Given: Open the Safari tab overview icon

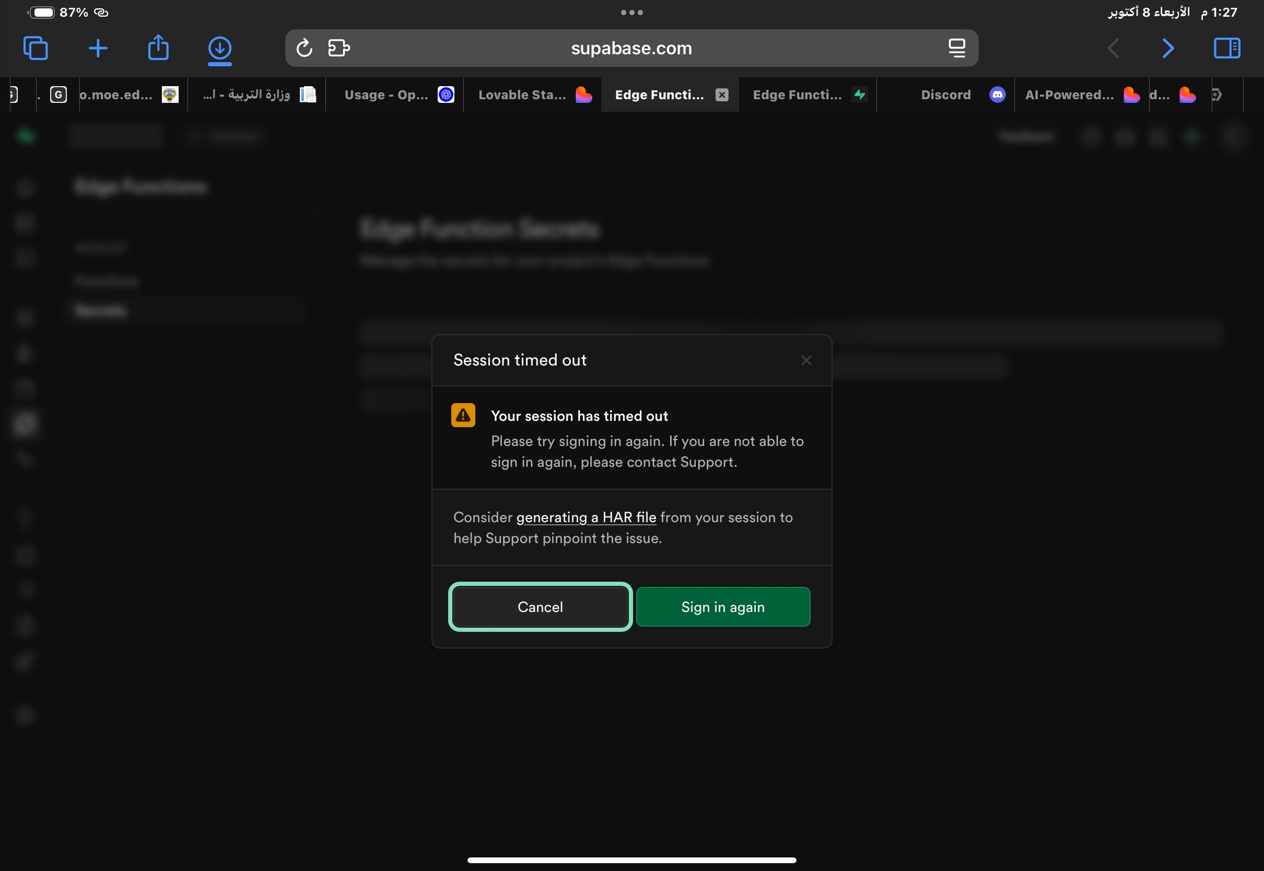Looking at the screenshot, I should coord(36,48).
